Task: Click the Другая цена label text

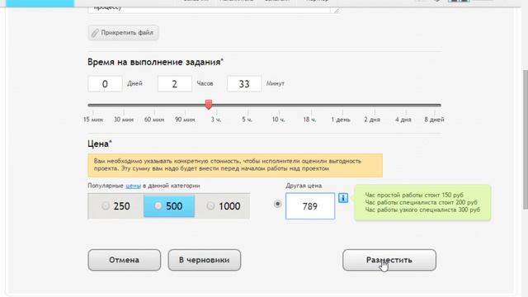Action: (x=304, y=186)
